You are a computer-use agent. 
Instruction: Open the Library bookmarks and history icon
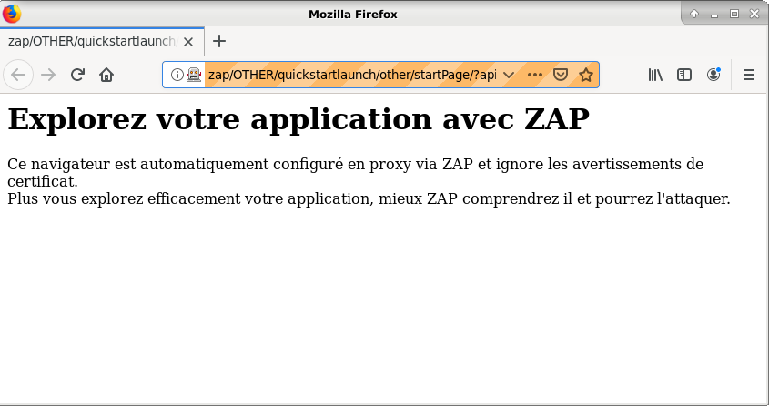tap(656, 75)
